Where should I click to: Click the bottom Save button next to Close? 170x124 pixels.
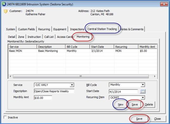[x=139, y=119]
